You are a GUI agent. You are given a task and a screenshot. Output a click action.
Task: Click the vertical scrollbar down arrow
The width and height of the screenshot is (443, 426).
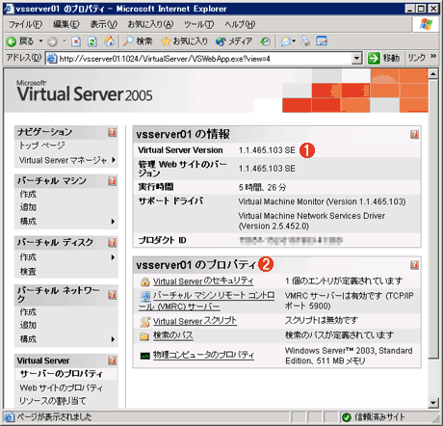coord(433,402)
